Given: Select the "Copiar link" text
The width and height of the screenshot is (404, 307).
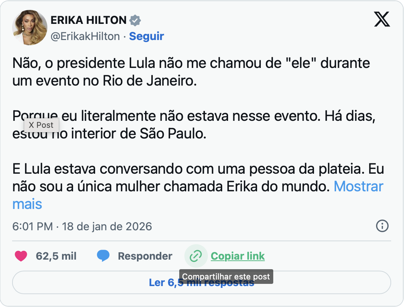Looking at the screenshot, I should click(x=238, y=256).
